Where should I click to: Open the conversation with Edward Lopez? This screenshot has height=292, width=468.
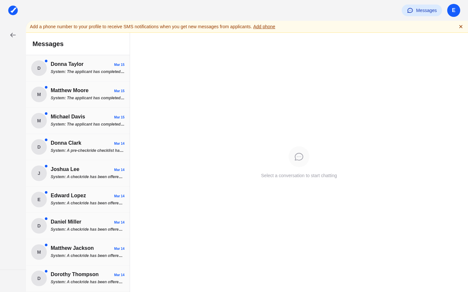click(78, 199)
